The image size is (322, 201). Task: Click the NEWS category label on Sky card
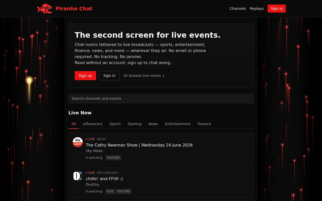101,139
